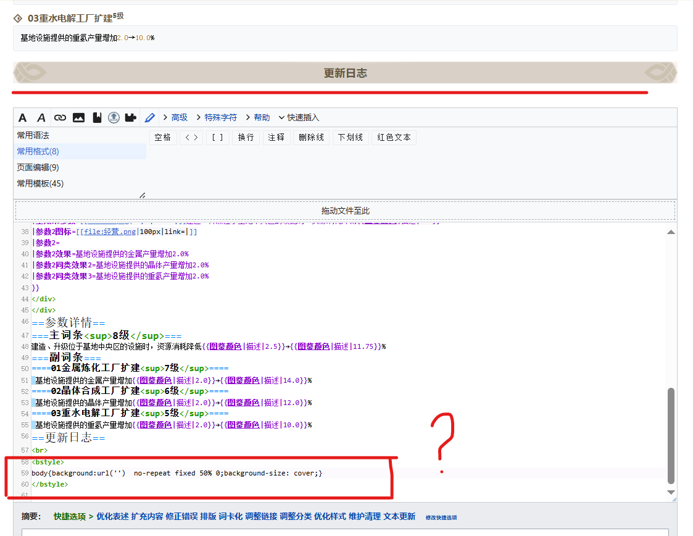Apply underline with 下划线 button
Screen dimensions: 693x536
(351, 138)
